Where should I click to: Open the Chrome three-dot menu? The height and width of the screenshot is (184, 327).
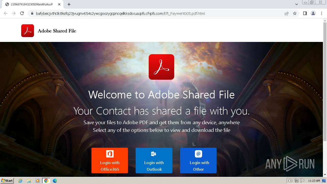pos(321,13)
